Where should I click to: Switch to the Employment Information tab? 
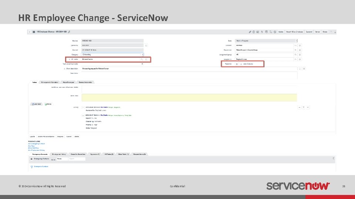point(50,82)
